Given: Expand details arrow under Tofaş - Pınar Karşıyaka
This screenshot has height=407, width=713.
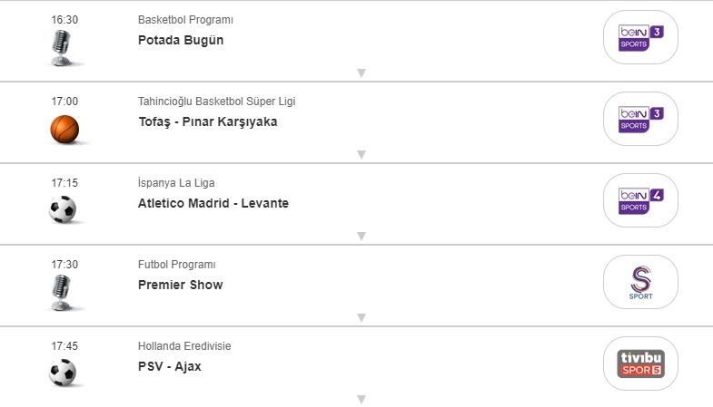Looking at the screenshot, I should (361, 155).
